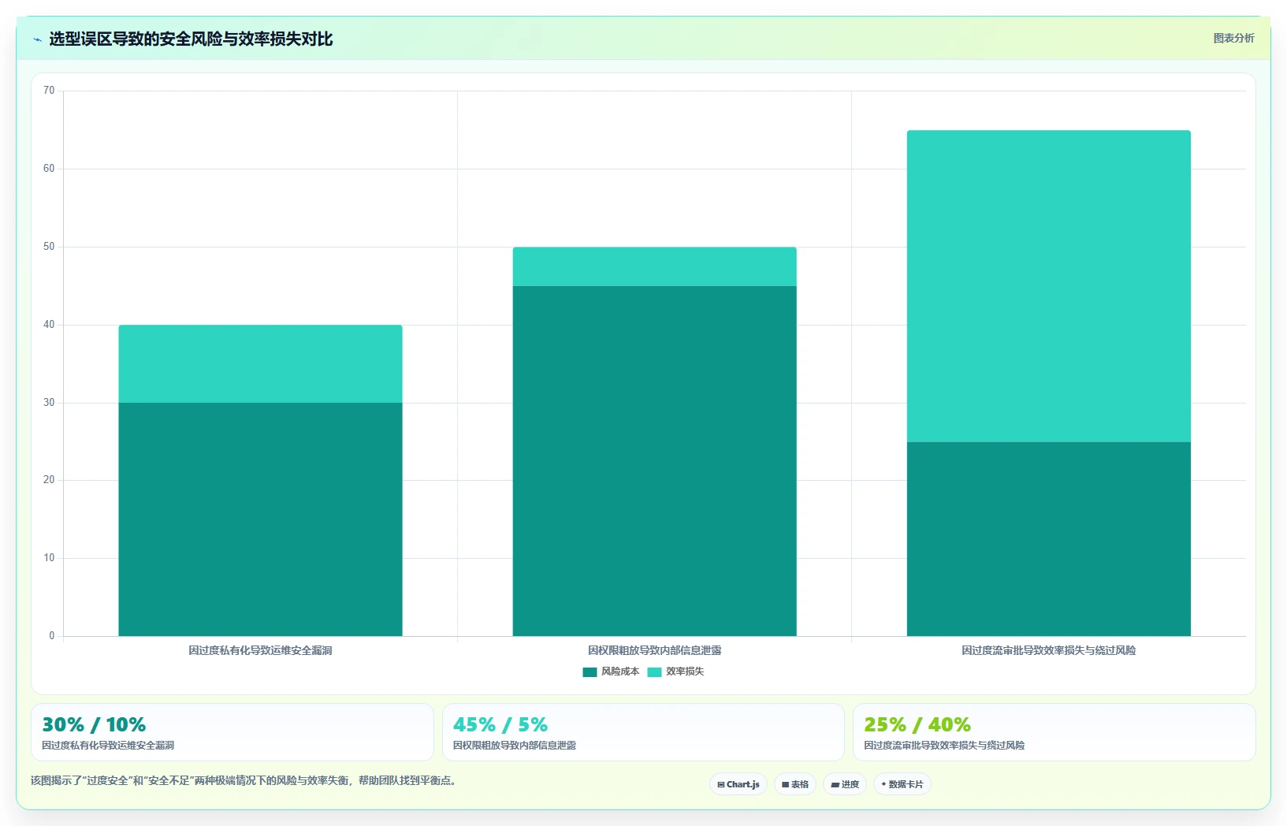Select the 30% / 10% stat card value
Screen dimensions: 1287x826
(x=94, y=724)
